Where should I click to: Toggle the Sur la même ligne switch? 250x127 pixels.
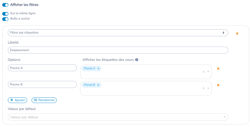pyautogui.click(x=5, y=14)
